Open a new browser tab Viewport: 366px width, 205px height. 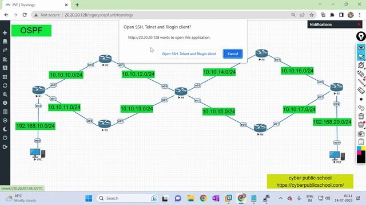[x=77, y=5]
